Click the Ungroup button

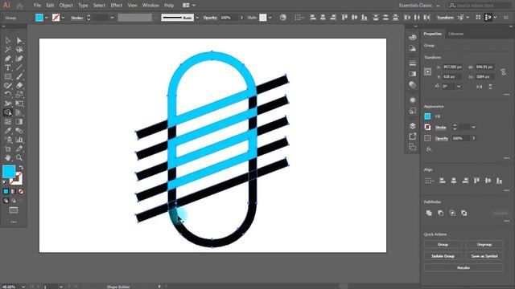click(484, 244)
